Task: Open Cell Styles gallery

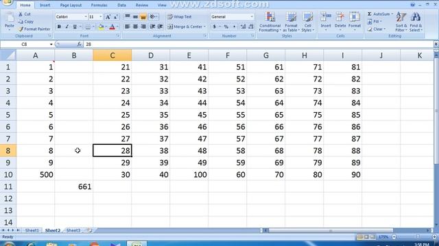Action: (308, 22)
